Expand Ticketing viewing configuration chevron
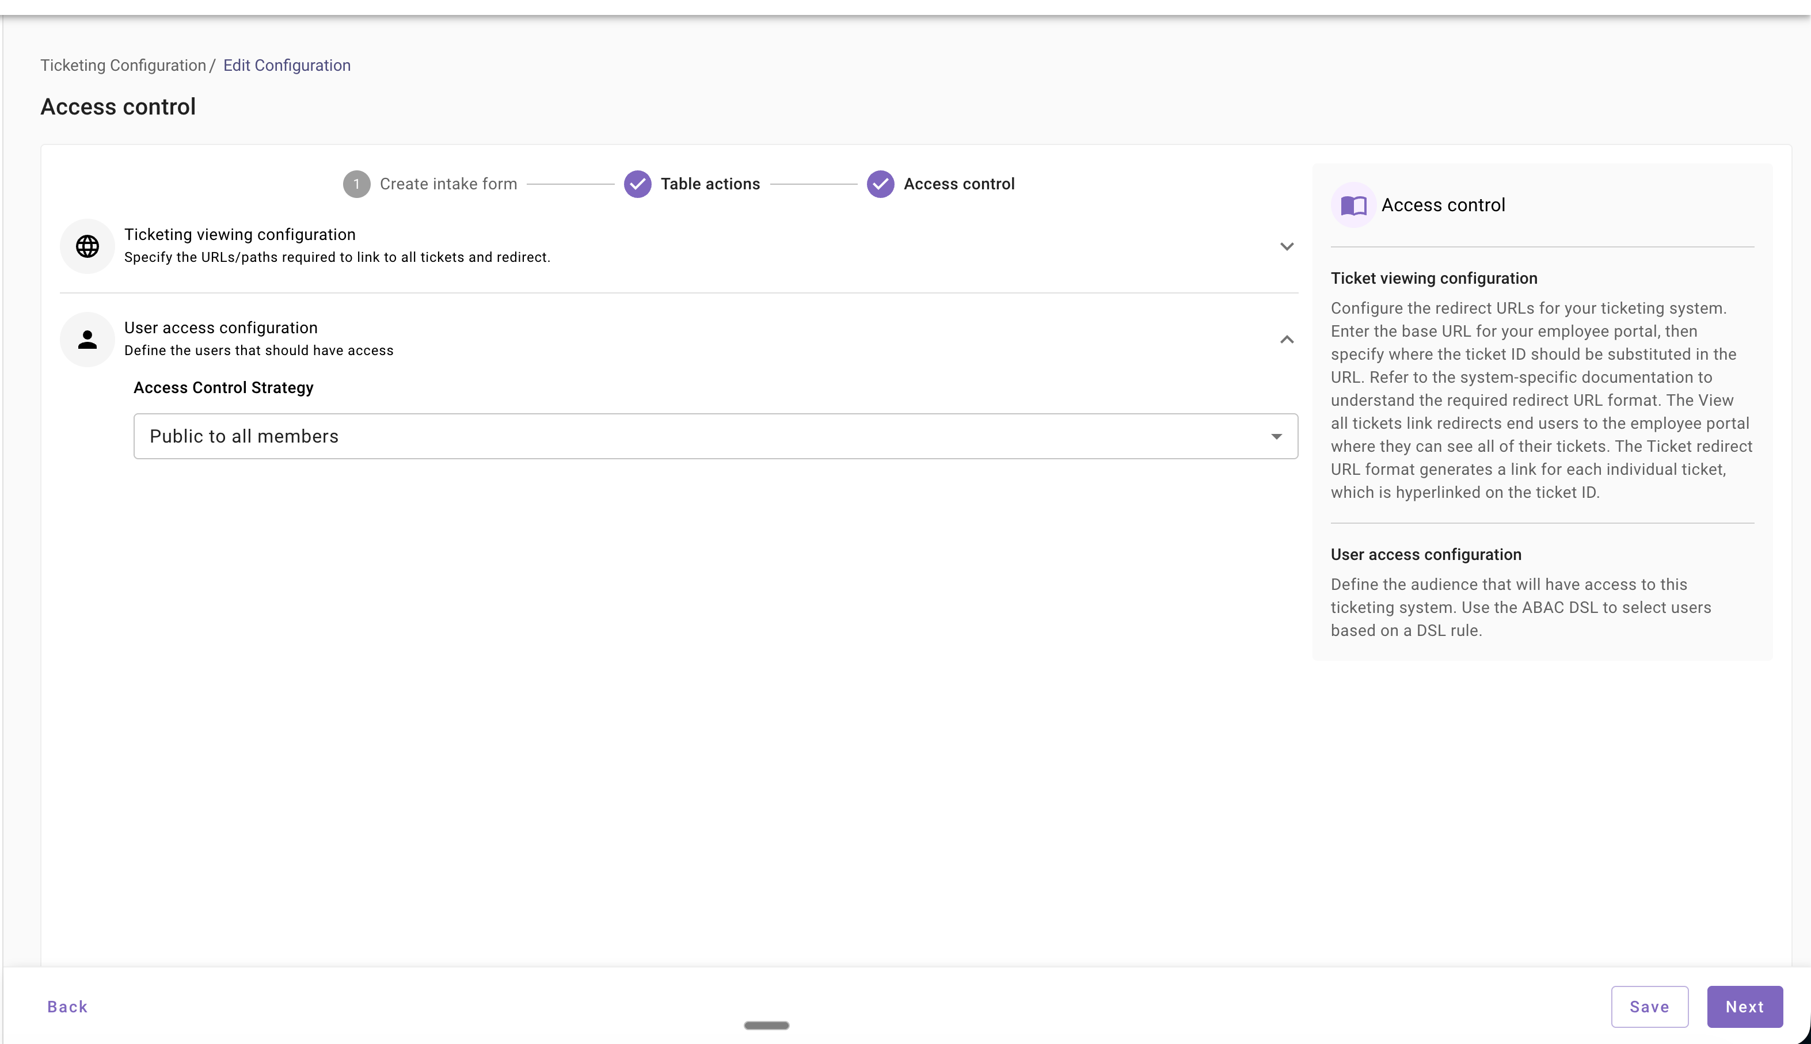 1287,247
